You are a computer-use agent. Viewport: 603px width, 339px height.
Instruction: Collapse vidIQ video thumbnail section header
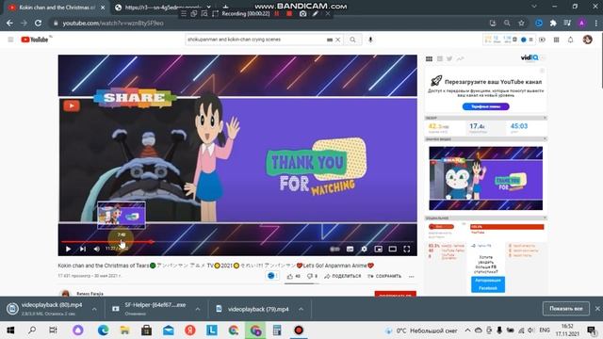pyautogui.click(x=486, y=139)
